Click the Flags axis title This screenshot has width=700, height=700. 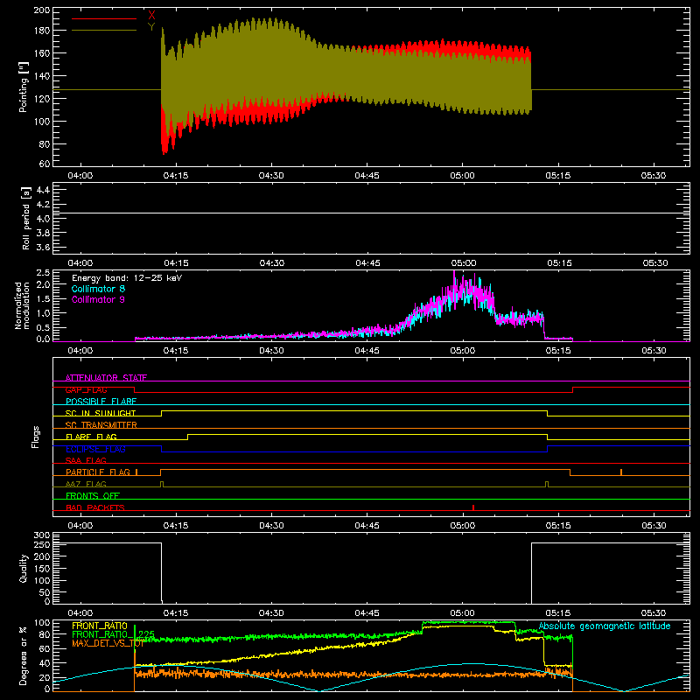click(36, 437)
